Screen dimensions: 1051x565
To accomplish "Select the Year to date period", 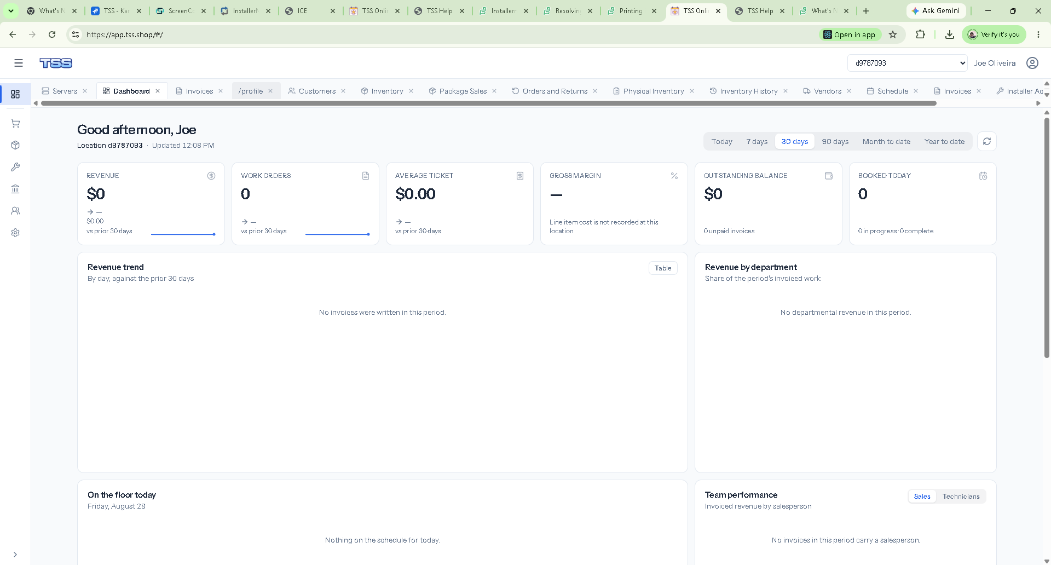I will coord(944,141).
